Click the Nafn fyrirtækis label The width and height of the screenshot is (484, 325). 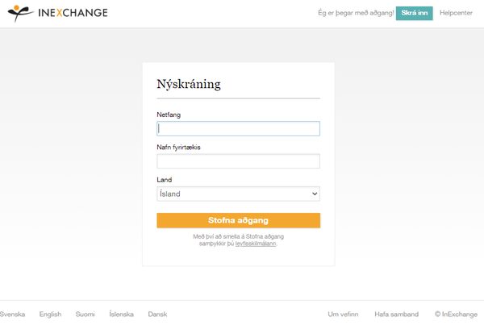(x=178, y=148)
